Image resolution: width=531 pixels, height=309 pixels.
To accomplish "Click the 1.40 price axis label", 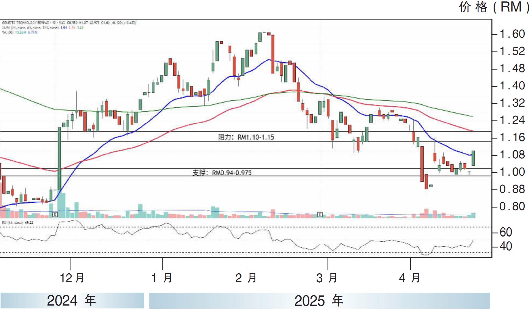I will (512, 86).
